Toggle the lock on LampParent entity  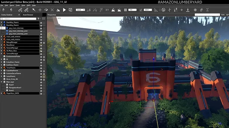pyautogui.click(x=44, y=77)
